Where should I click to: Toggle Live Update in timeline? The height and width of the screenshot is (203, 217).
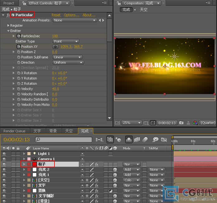point(110,139)
